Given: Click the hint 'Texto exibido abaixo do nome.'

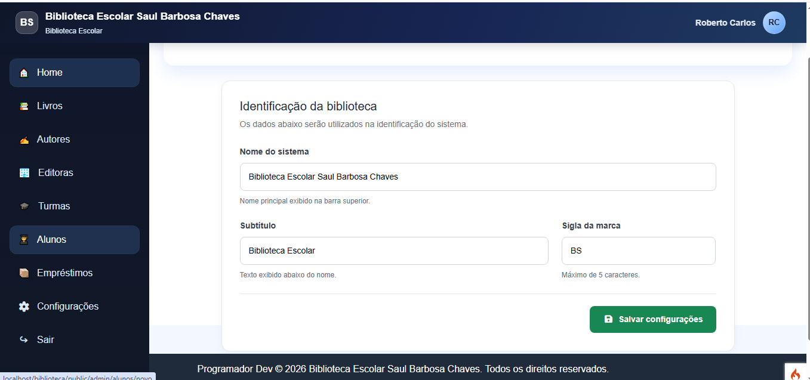Looking at the screenshot, I should click(x=288, y=275).
